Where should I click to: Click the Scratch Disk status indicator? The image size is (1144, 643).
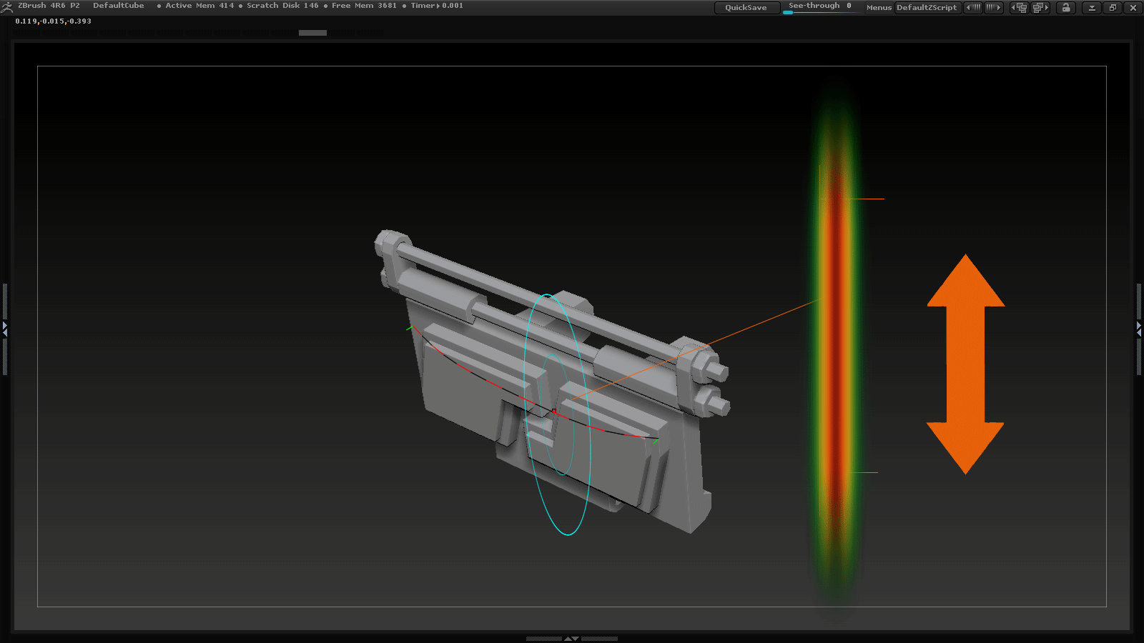[282, 5]
